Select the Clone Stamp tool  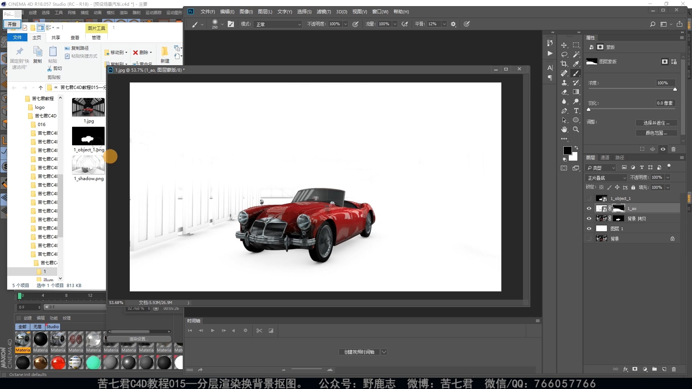click(x=564, y=82)
